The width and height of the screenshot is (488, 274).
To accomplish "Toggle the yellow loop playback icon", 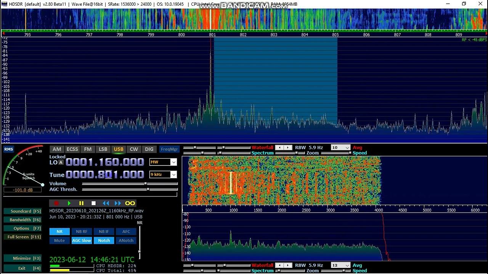I will [x=130, y=203].
